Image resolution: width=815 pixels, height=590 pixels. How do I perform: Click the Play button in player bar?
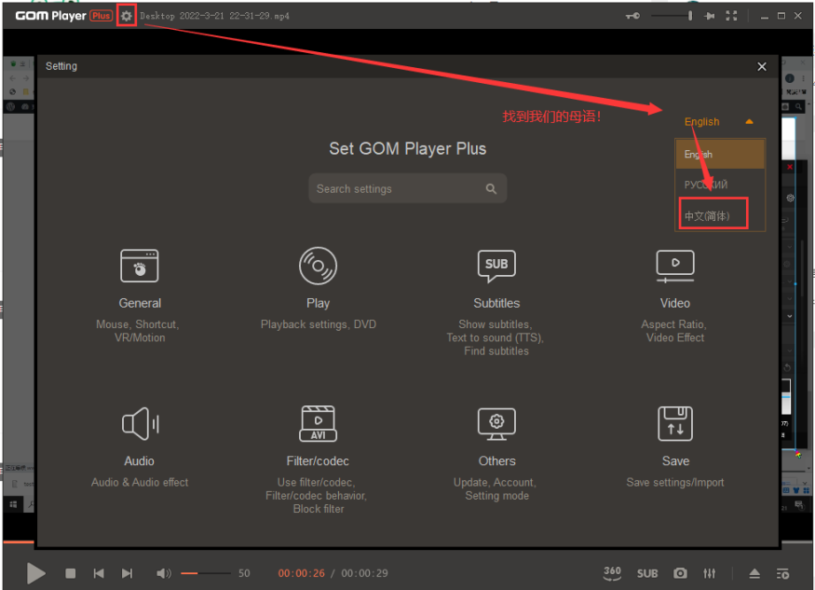pyautogui.click(x=36, y=573)
